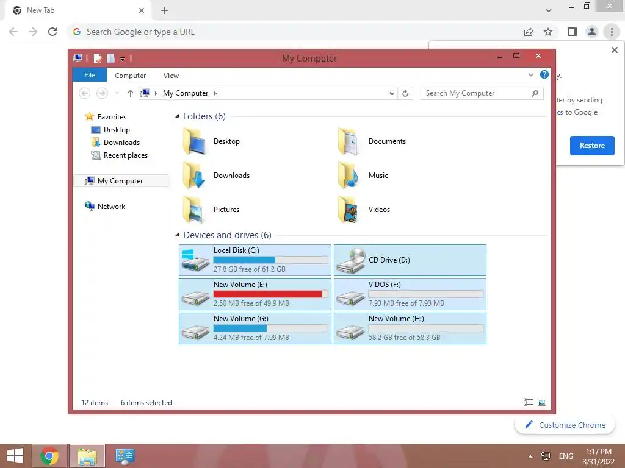This screenshot has height=468, width=625.
Task: Reload the Chrome page
Action: point(52,32)
